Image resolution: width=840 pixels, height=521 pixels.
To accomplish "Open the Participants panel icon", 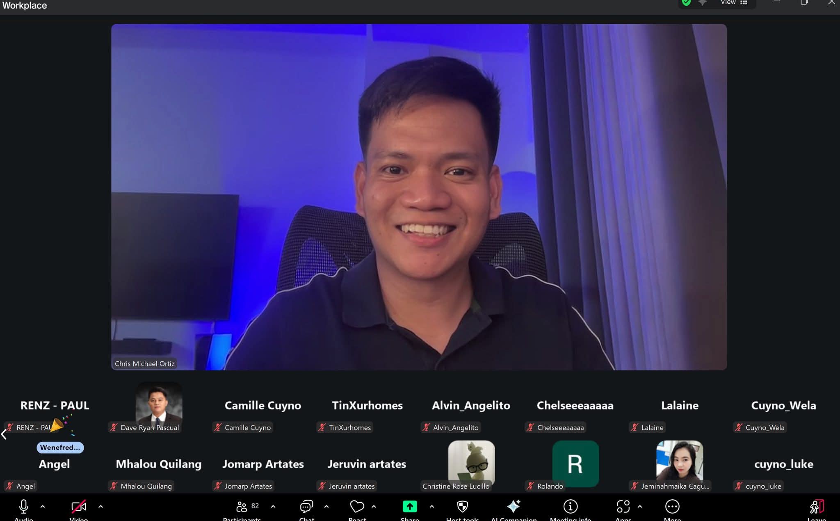I will coord(242,507).
